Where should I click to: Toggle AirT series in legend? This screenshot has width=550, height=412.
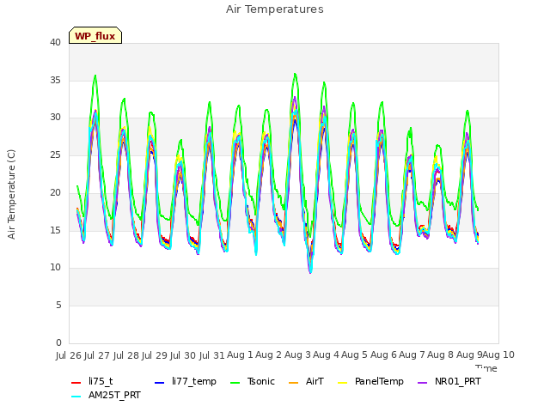pyautogui.click(x=306, y=381)
